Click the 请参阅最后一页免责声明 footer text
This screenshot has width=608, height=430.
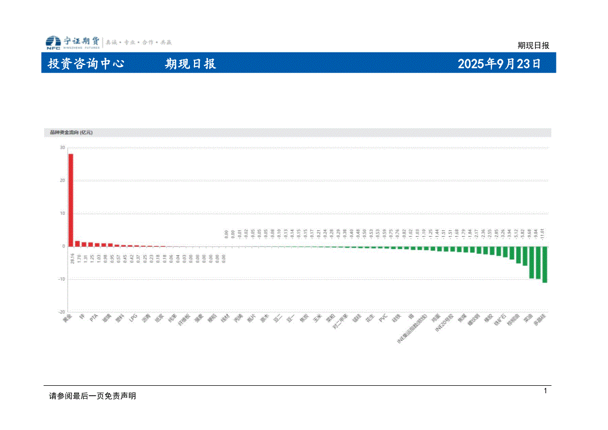[93, 396]
